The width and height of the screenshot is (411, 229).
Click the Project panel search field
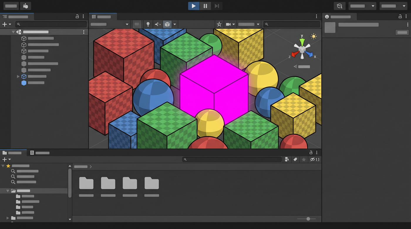pyautogui.click(x=232, y=160)
